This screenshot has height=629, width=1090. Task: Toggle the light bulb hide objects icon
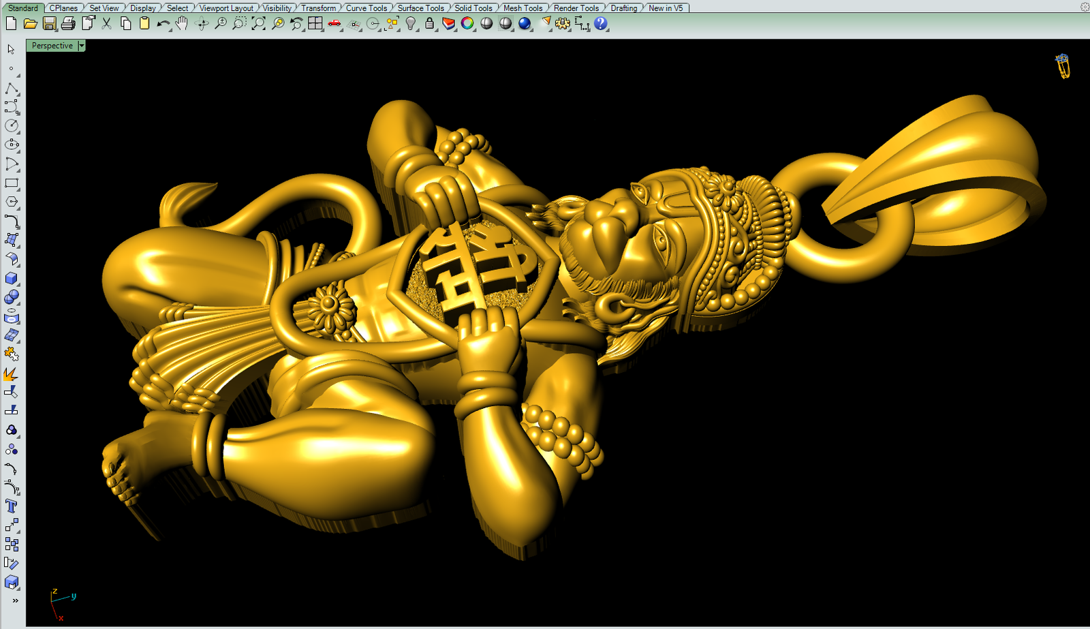(410, 24)
